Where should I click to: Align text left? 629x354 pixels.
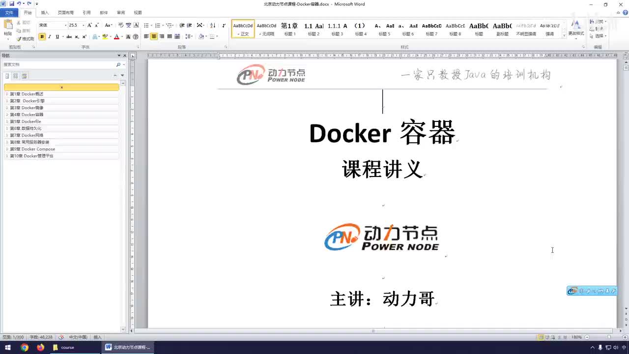click(x=146, y=37)
